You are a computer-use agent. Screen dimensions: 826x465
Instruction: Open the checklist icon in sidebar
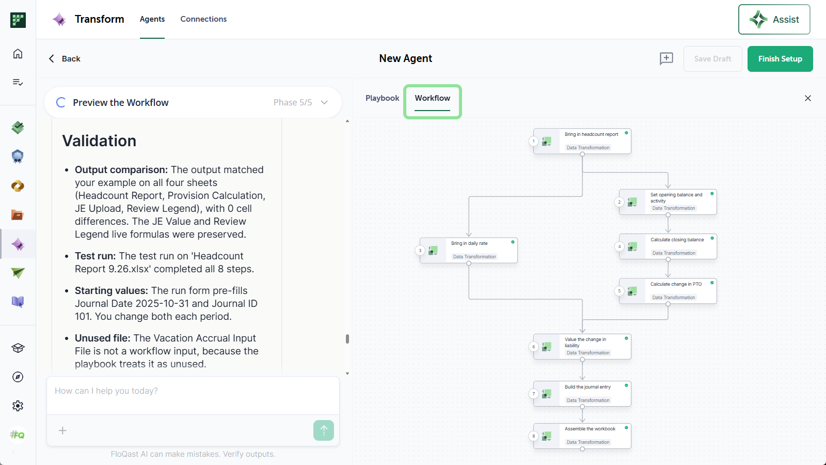(18, 82)
